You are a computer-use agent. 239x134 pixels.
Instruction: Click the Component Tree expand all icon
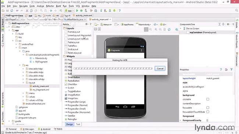coord(220,24)
